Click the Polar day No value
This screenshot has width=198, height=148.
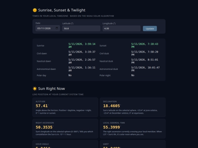pyautogui.click(x=70, y=75)
